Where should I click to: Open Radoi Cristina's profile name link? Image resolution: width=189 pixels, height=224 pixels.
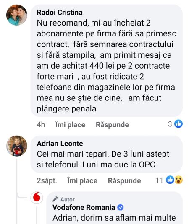pyautogui.click(x=60, y=13)
